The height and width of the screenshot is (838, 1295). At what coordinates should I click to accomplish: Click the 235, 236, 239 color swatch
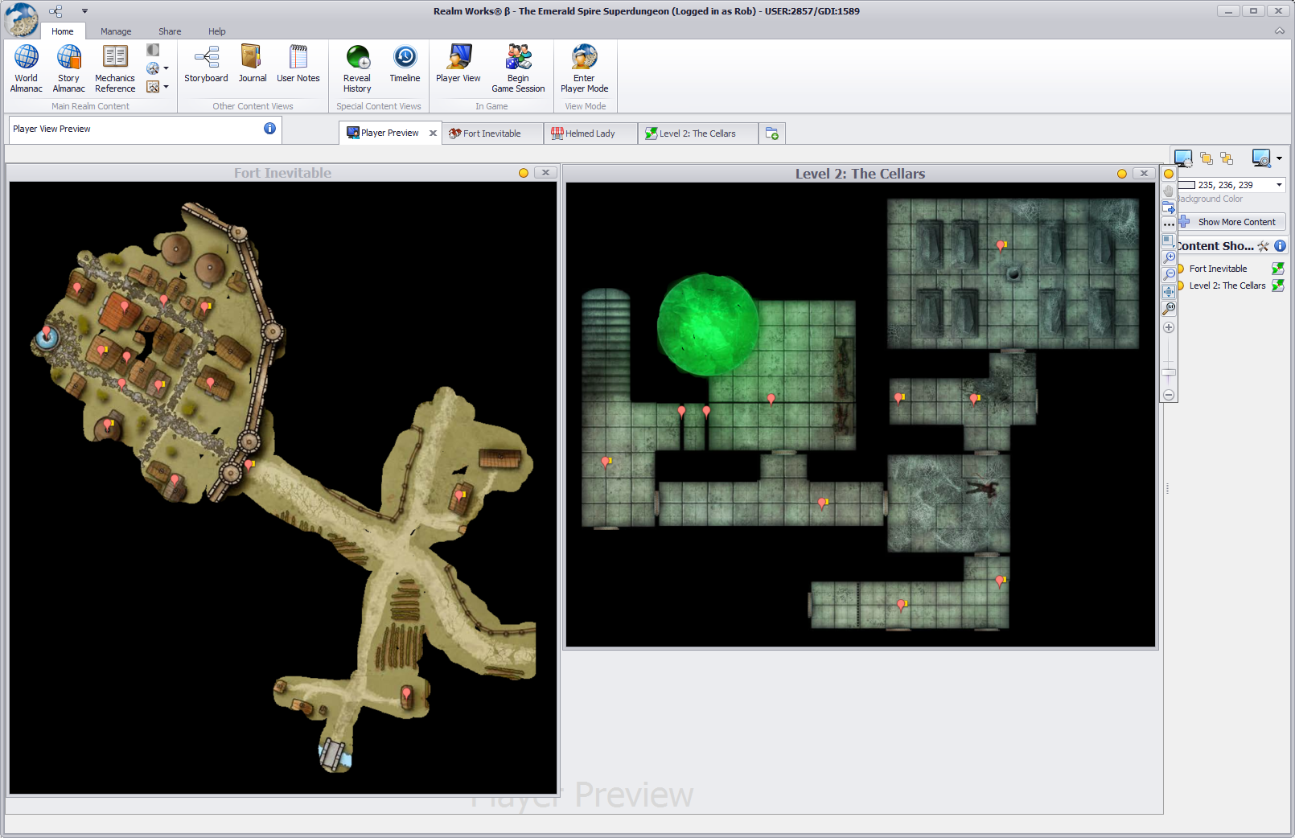point(1187,185)
